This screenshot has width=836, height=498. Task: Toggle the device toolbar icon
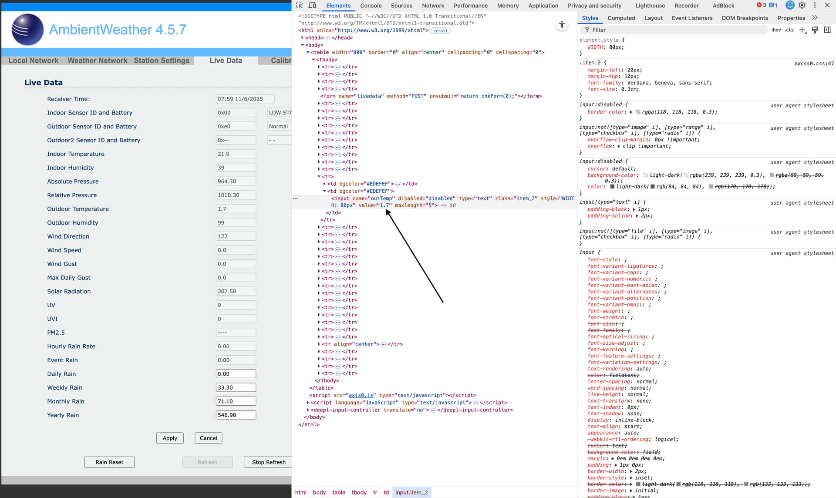point(312,5)
